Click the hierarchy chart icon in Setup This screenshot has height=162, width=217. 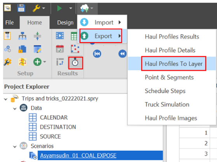[x=23, y=36]
